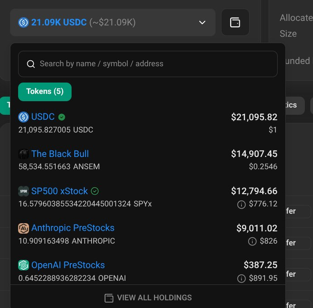Select the $12,794.66 SPYx value

pyautogui.click(x=254, y=191)
